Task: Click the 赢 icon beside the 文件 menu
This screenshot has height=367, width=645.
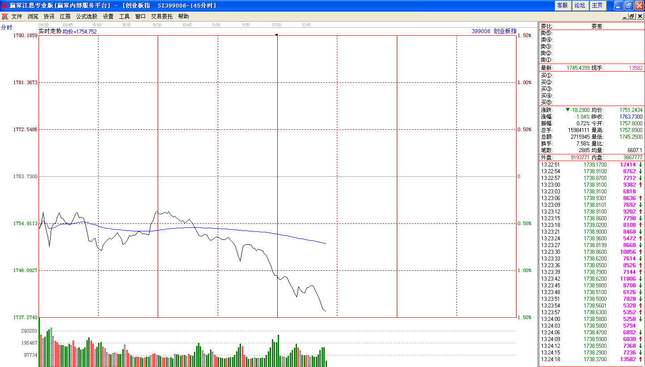Action: point(5,17)
